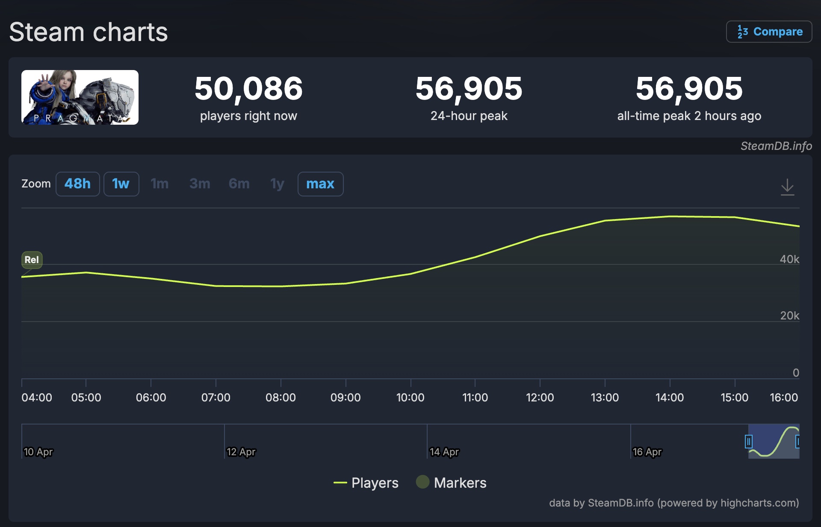Set chart zoom to 48h
The height and width of the screenshot is (527, 821).
78,184
